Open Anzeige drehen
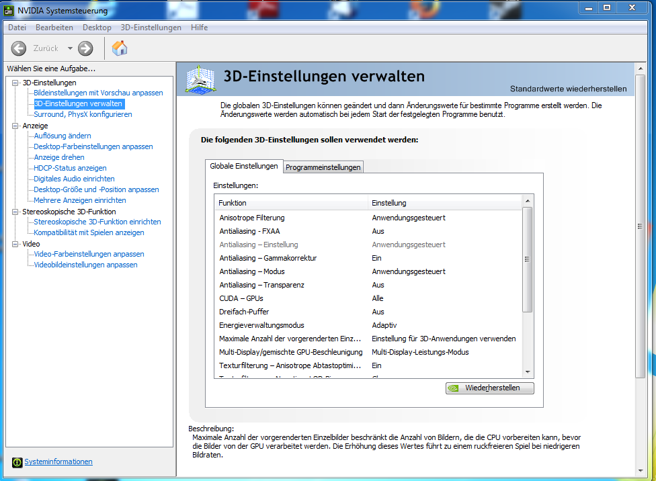Screen dimensions: 656x481 (59, 158)
